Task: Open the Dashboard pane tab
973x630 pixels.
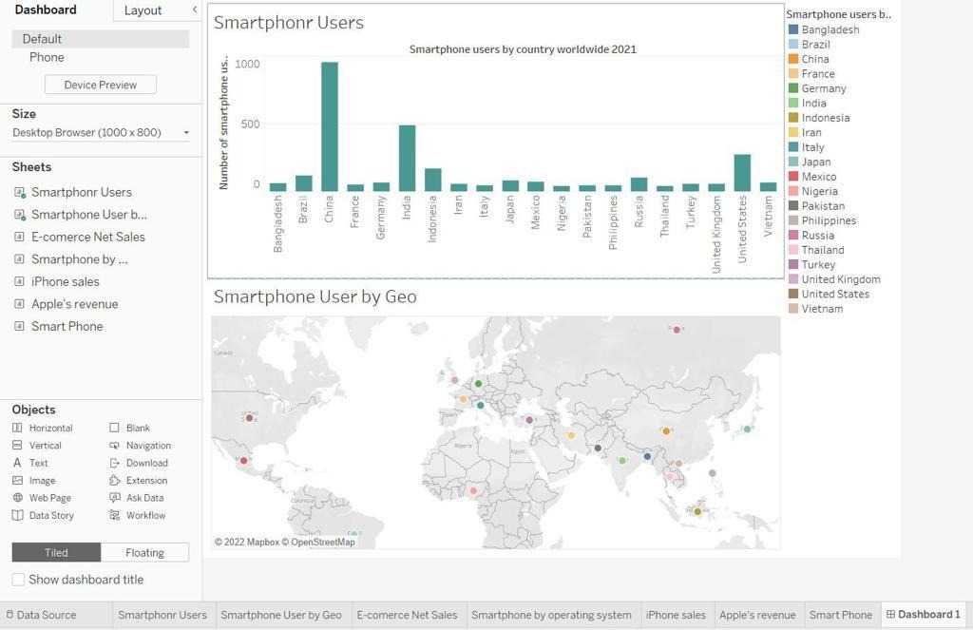Action: [46, 10]
